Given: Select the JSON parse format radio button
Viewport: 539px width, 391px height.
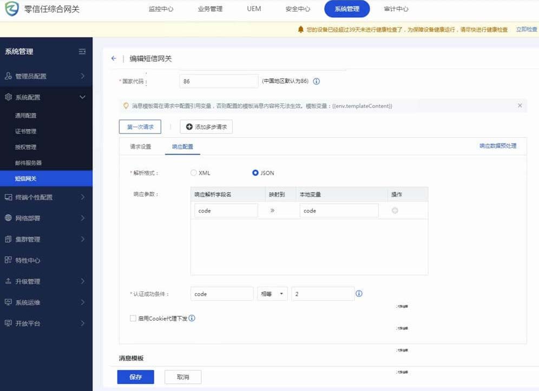Looking at the screenshot, I should (255, 173).
